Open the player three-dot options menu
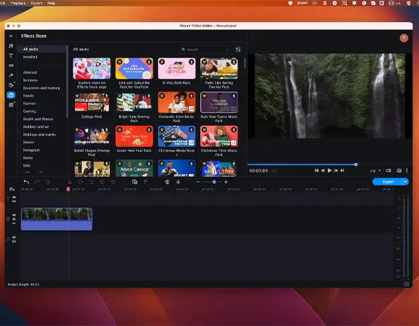The image size is (419, 326). (x=407, y=171)
